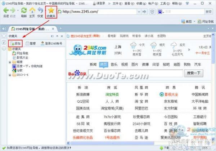Open the 网址导航 favorite entry
Image resolution: width=216 pixels, height=151 pixels.
coord(20,53)
